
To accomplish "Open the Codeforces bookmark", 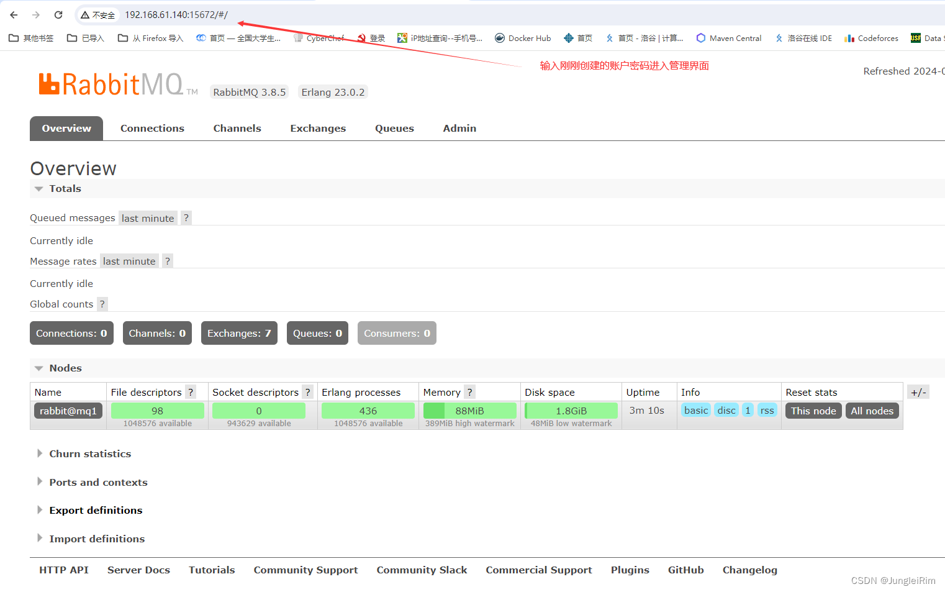I will pyautogui.click(x=872, y=38).
